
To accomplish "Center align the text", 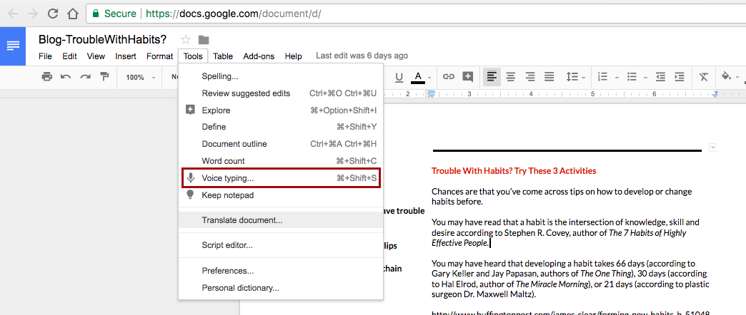I will pyautogui.click(x=511, y=76).
